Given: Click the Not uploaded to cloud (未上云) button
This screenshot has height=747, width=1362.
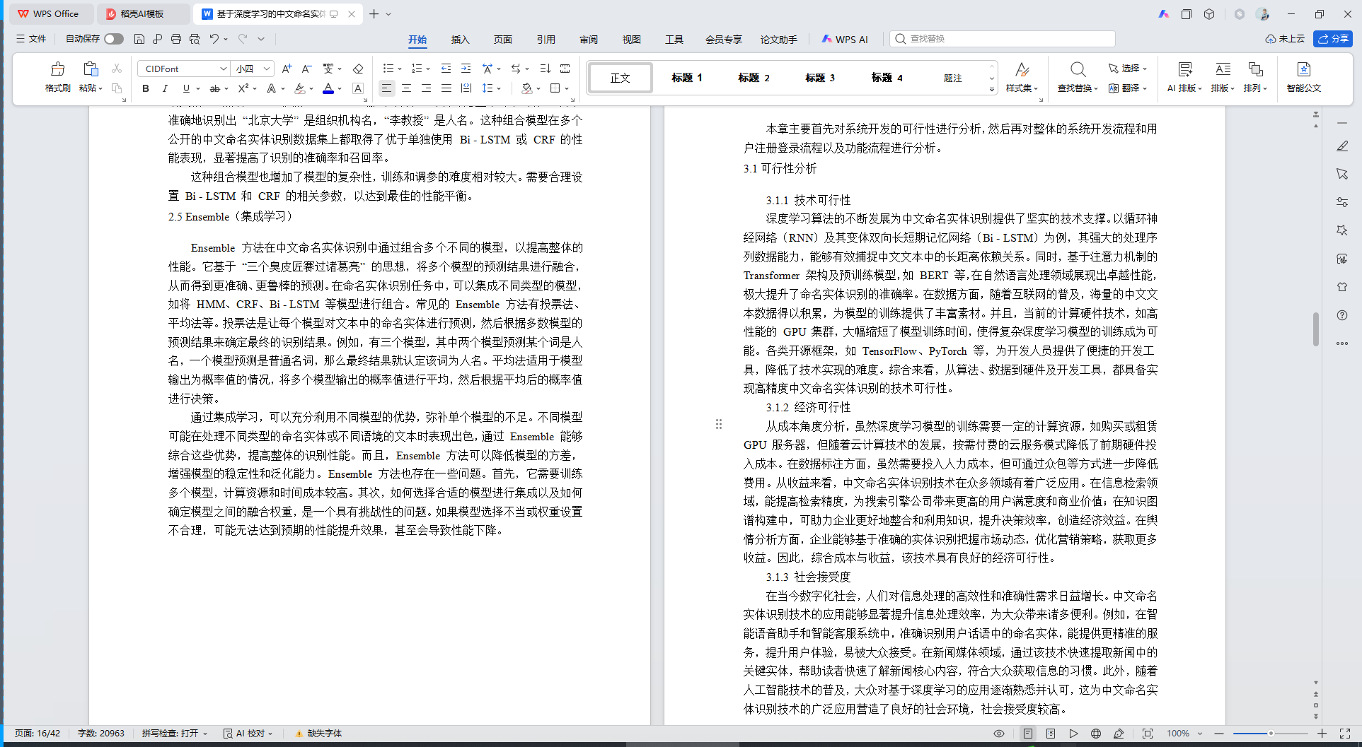Looking at the screenshot, I should (1285, 39).
